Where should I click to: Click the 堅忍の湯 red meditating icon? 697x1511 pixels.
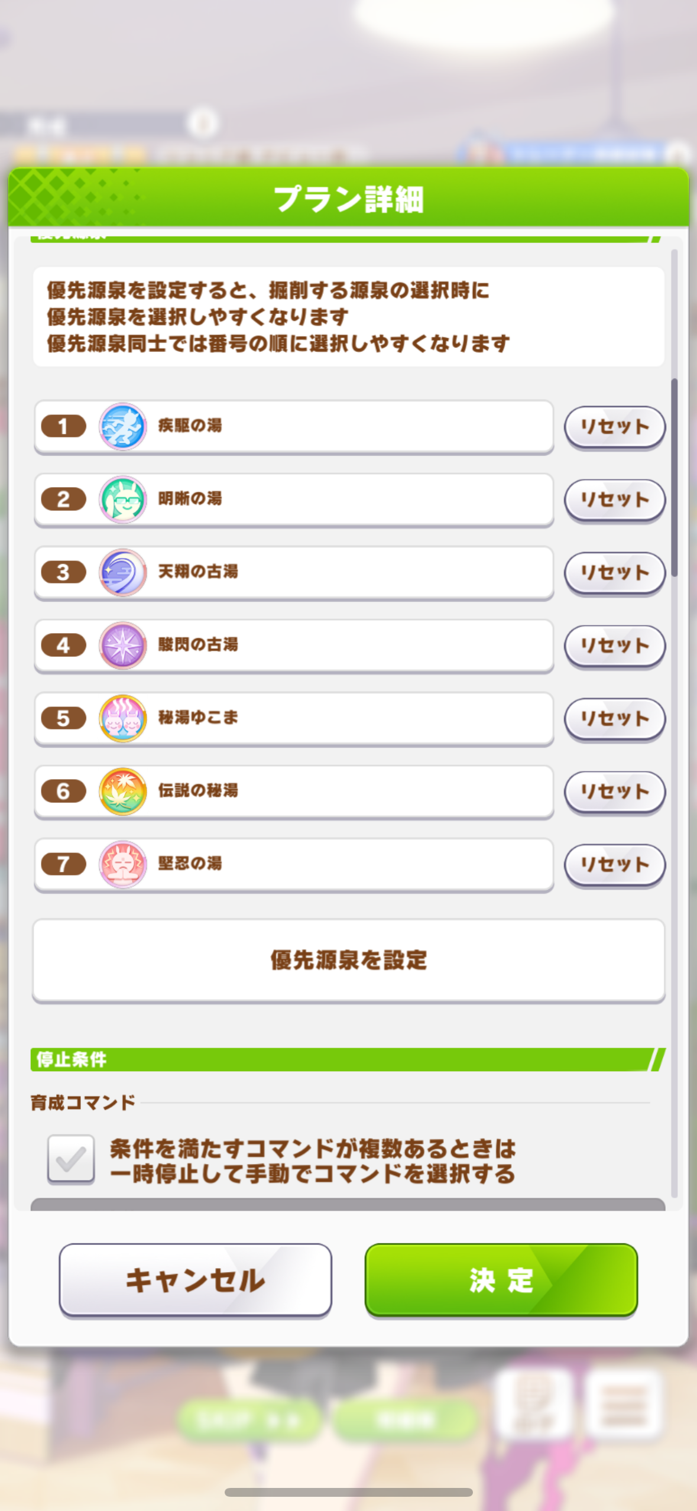click(122, 864)
